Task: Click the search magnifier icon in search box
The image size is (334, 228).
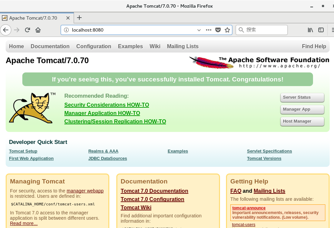Action: pos(241,30)
